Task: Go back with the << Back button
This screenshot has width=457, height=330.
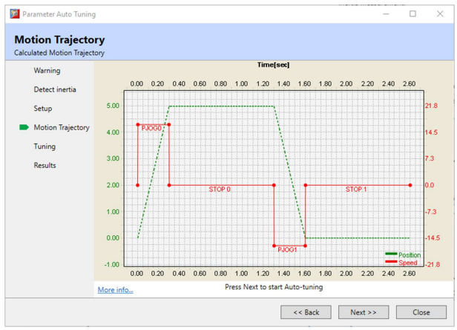Action: pos(306,312)
